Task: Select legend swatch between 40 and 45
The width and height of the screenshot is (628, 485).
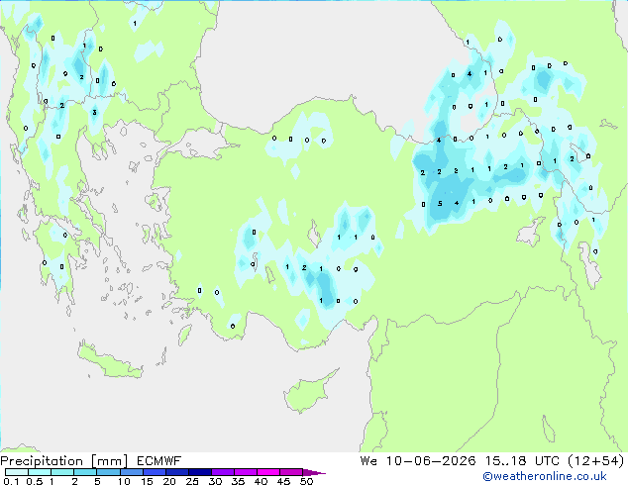Action: point(268,472)
